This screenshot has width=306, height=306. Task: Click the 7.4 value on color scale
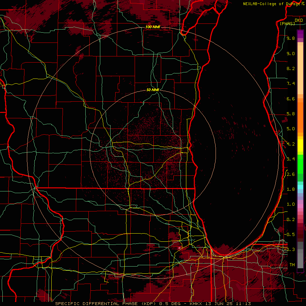pyautogui.click(x=291, y=84)
